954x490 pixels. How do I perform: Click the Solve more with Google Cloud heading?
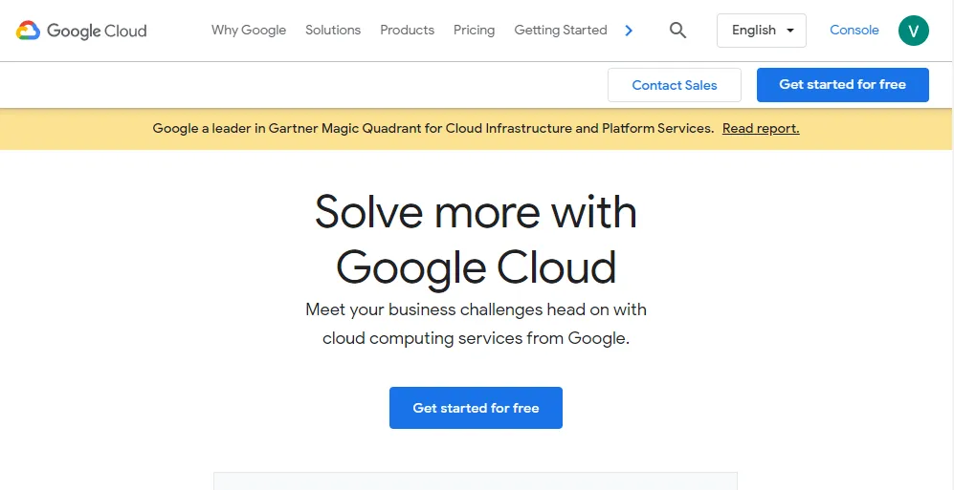[x=476, y=239]
